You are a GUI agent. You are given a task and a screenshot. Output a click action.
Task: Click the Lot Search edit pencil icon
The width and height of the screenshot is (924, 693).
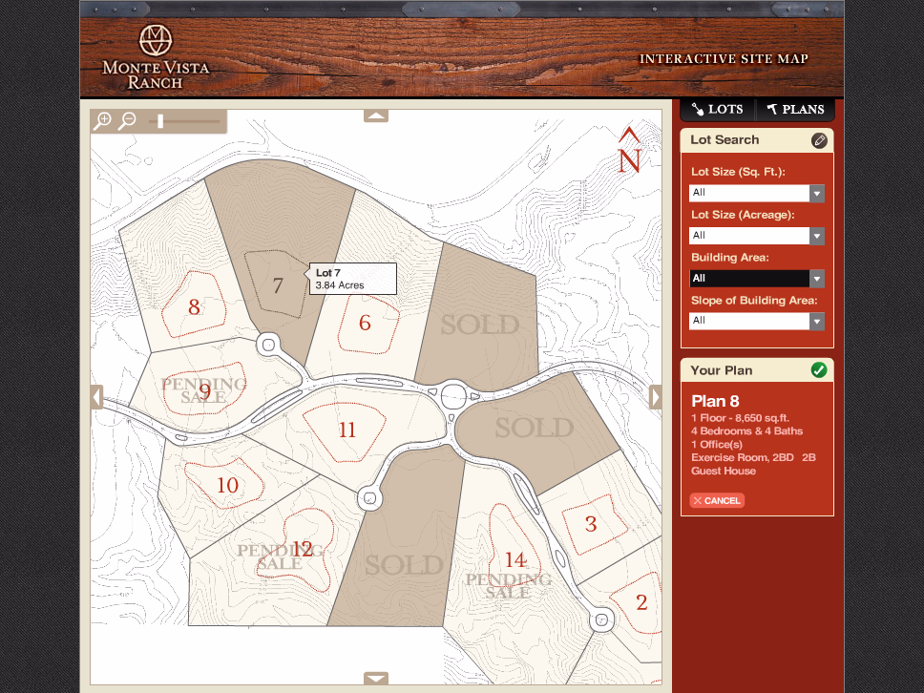819,140
